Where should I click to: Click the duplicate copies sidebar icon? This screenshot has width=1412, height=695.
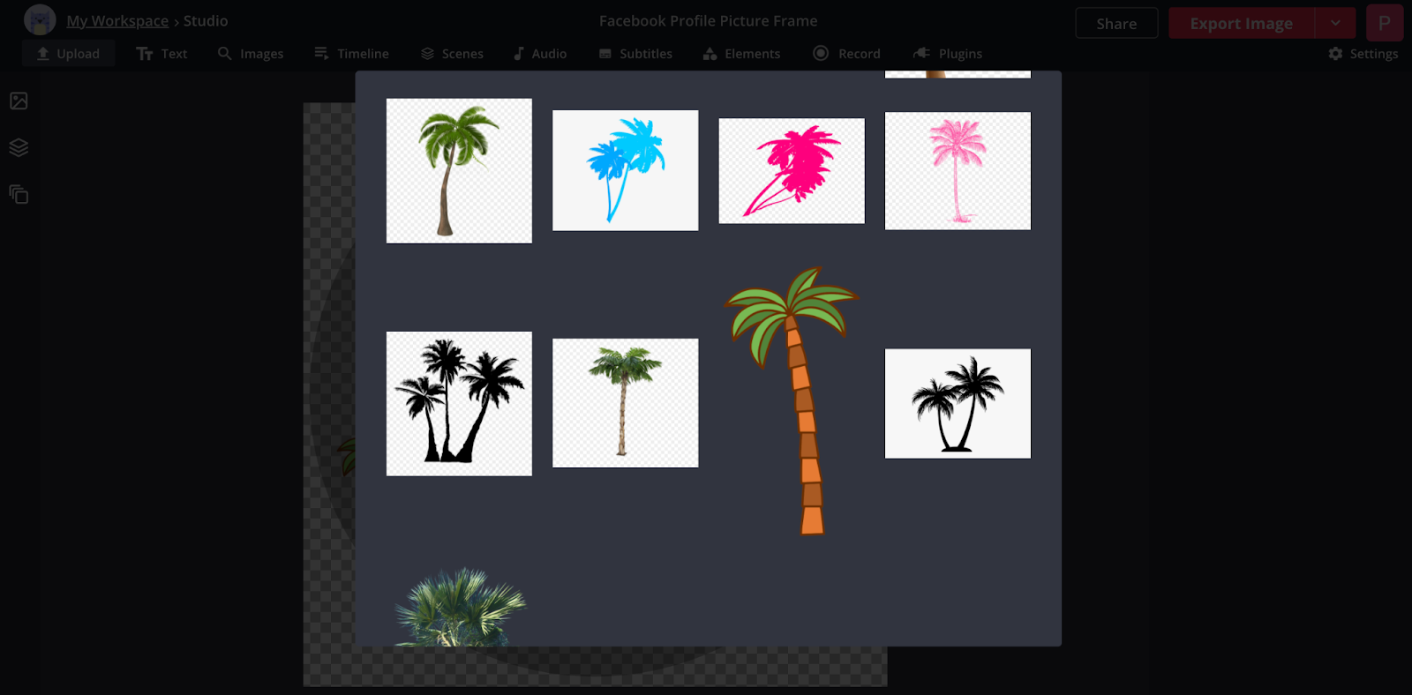(19, 194)
